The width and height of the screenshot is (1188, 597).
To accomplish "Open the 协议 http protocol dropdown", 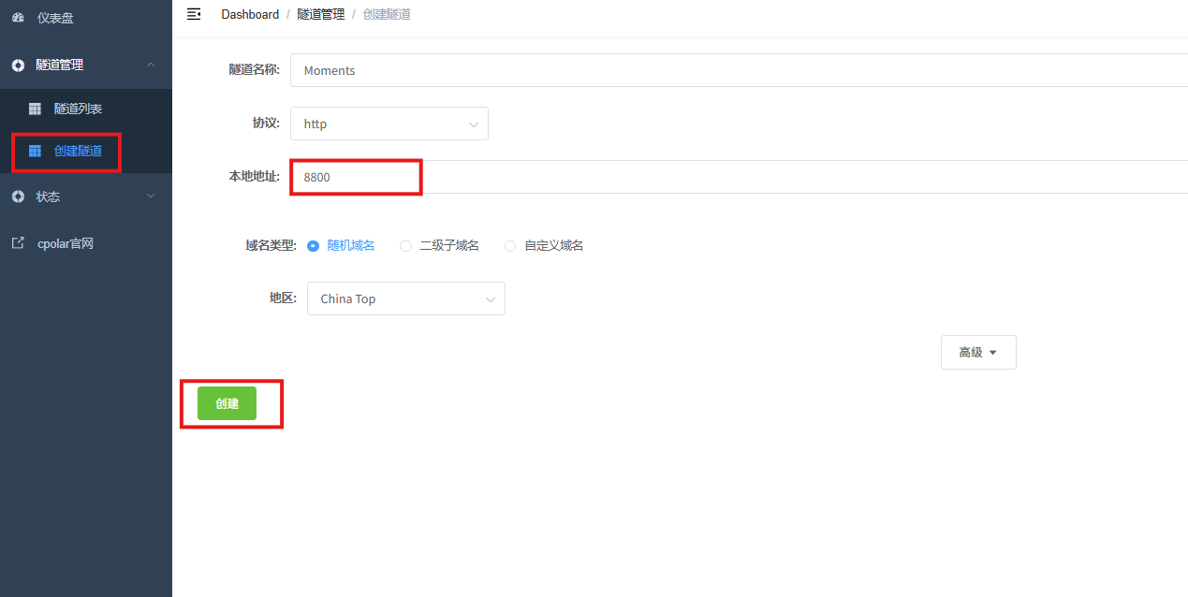I will (389, 124).
